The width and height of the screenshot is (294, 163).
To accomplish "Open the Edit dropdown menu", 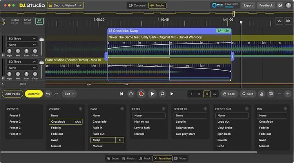I will coord(69,94).
